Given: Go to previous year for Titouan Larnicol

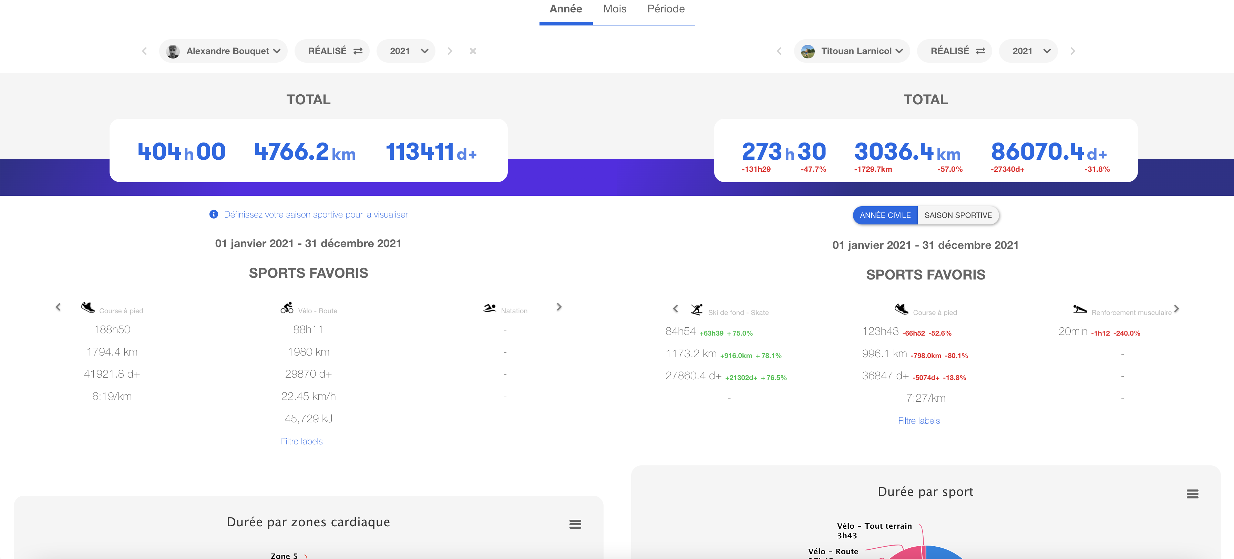Looking at the screenshot, I should coord(779,51).
